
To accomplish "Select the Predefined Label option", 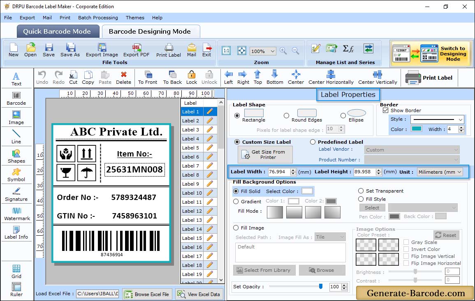I will [313, 142].
